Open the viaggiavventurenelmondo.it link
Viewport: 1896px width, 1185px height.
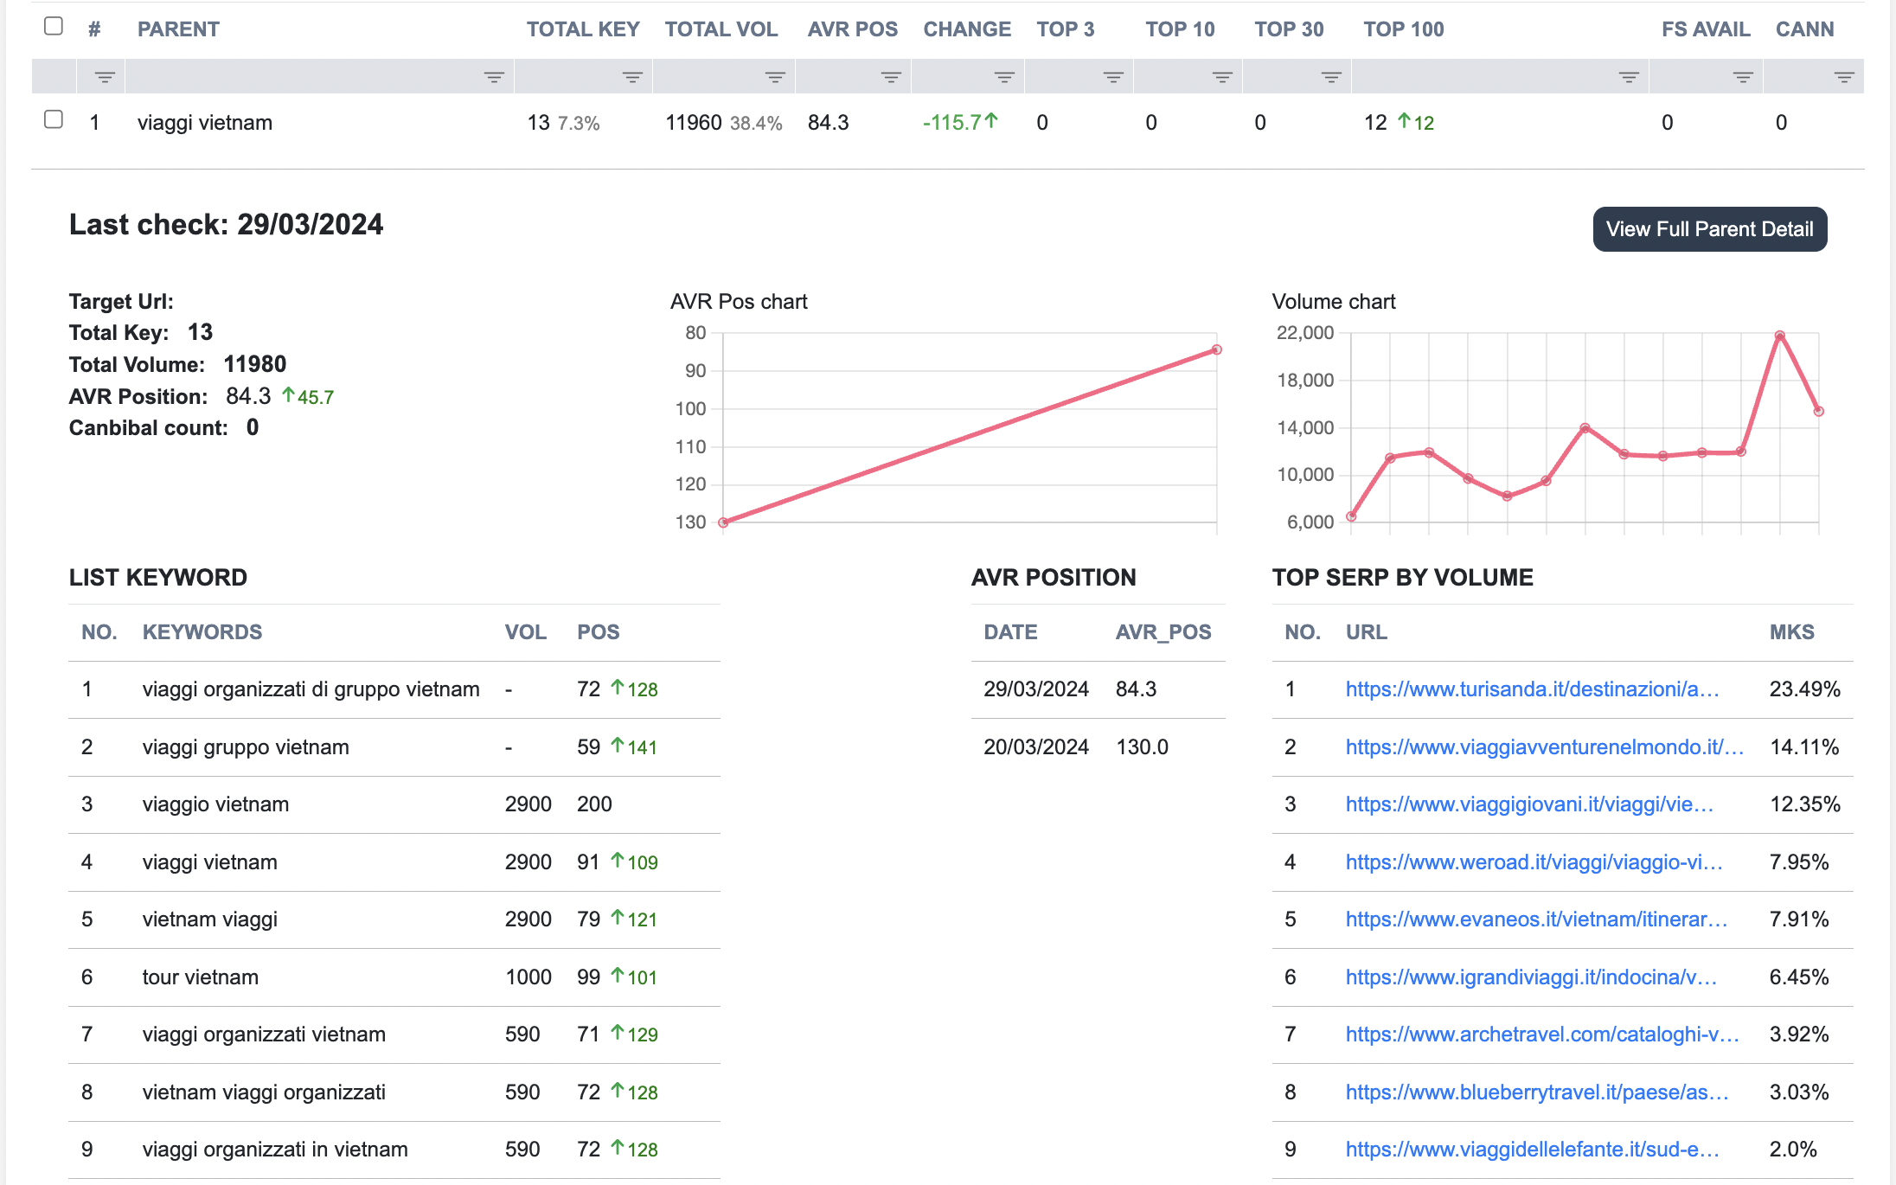click(x=1544, y=747)
